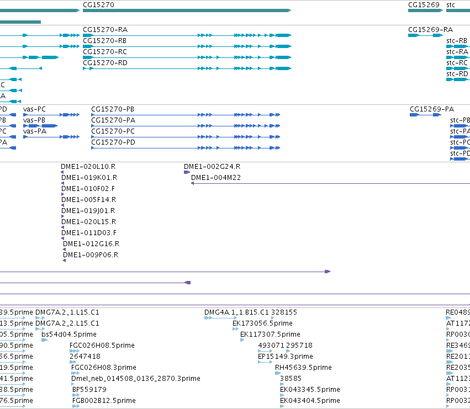Image resolution: width=470 pixels, height=409 pixels.
Task: Click the CG15270-PB protein label
Action: click(x=113, y=109)
